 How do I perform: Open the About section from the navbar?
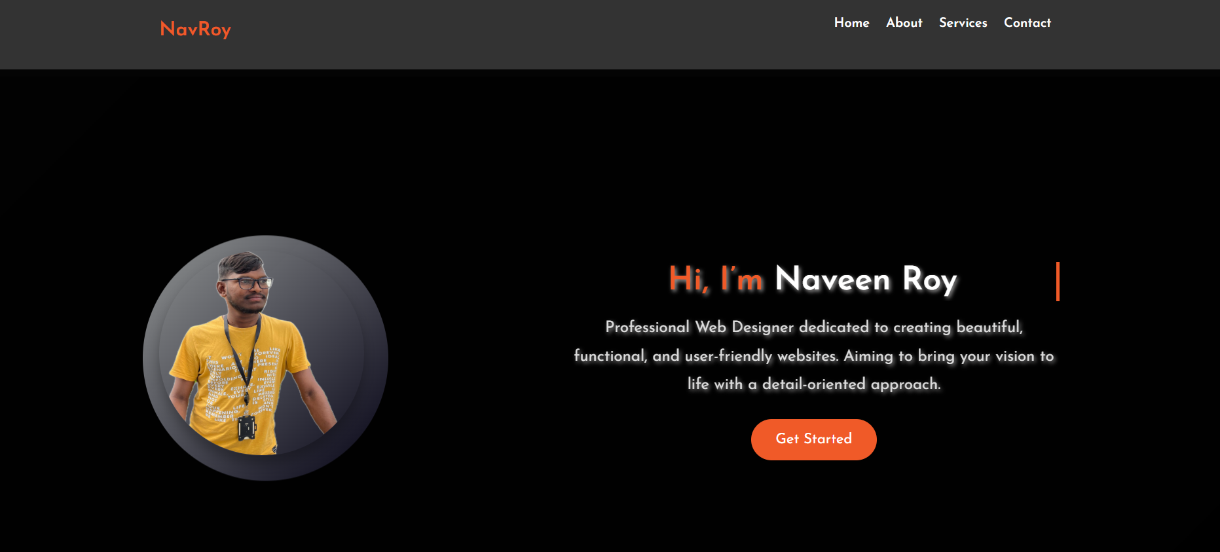pos(904,23)
